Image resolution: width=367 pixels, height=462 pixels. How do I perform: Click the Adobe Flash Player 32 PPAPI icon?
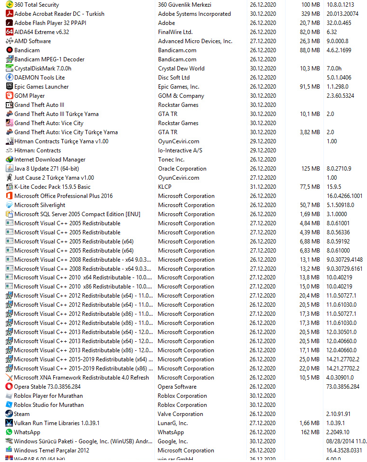(x=10, y=23)
